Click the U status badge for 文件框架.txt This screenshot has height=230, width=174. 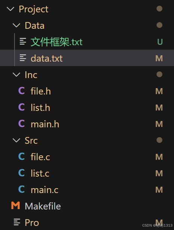(160, 42)
